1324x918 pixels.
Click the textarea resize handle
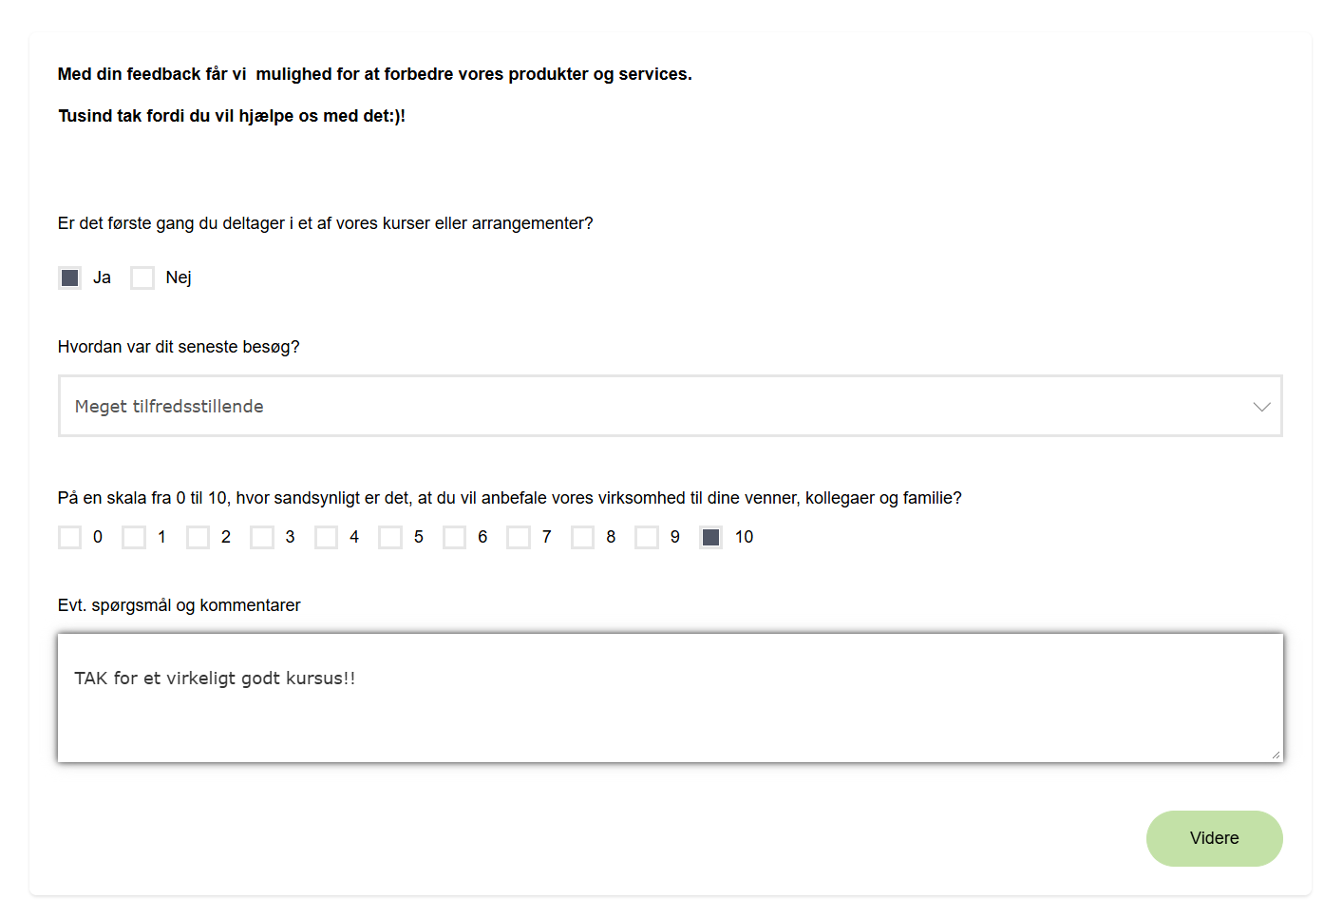pyautogui.click(x=1277, y=755)
